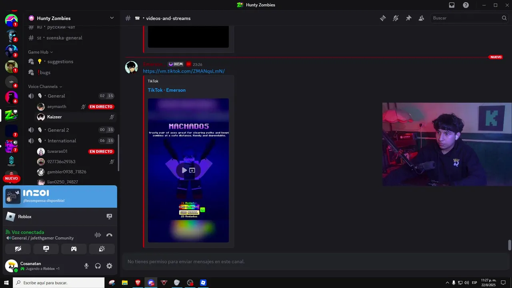Viewport: 512px width, 288px height.
Task: Open the Windows Start button
Action: pyautogui.click(x=6, y=283)
